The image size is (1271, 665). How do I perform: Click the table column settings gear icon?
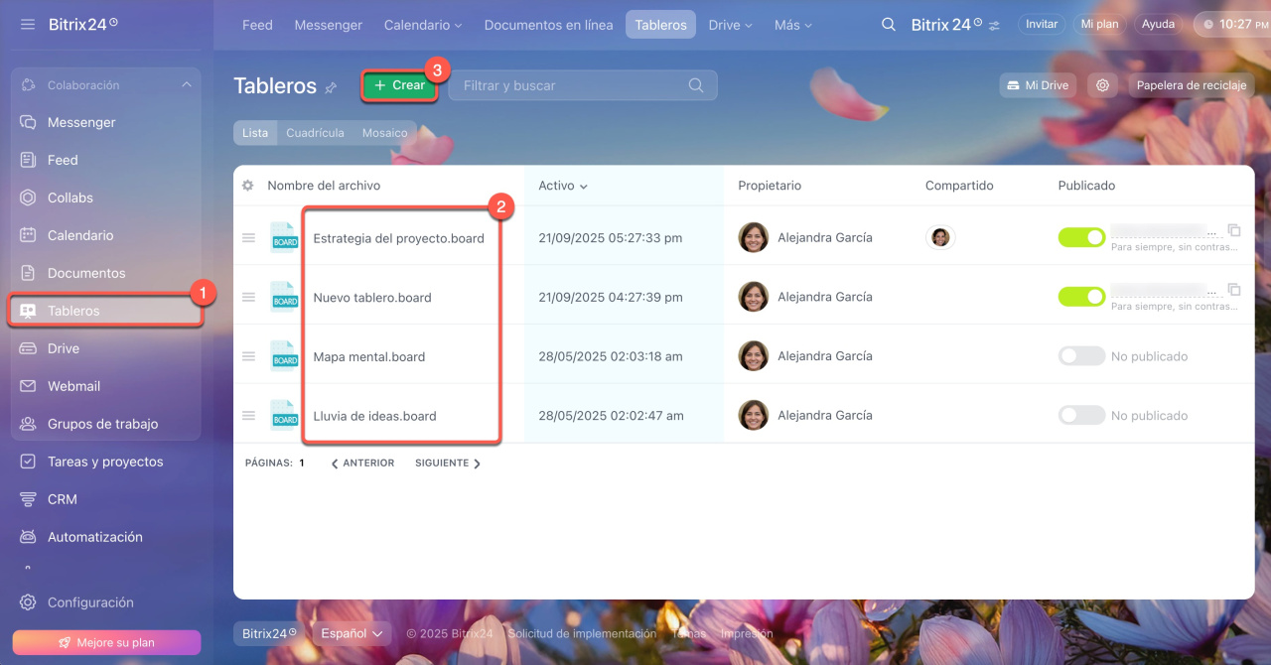click(248, 186)
